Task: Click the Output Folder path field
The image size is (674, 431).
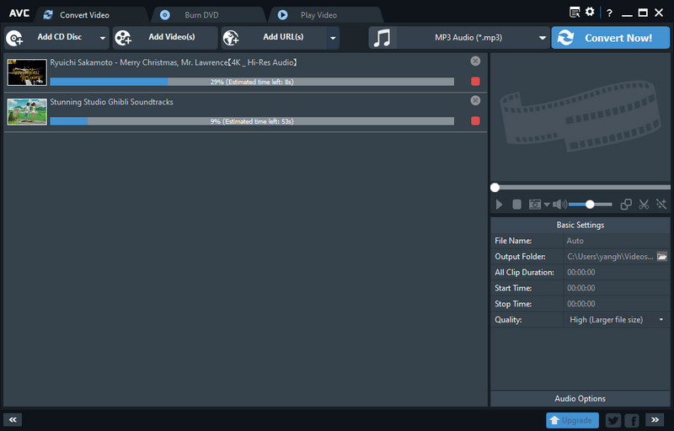Action: (610, 257)
